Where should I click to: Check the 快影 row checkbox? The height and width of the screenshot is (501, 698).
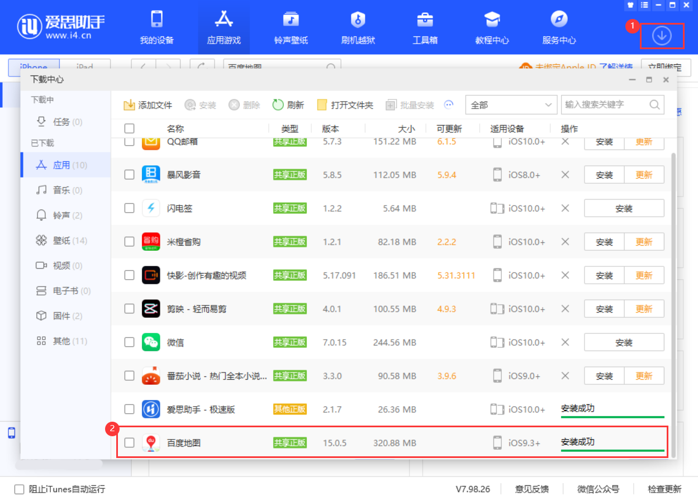[129, 275]
